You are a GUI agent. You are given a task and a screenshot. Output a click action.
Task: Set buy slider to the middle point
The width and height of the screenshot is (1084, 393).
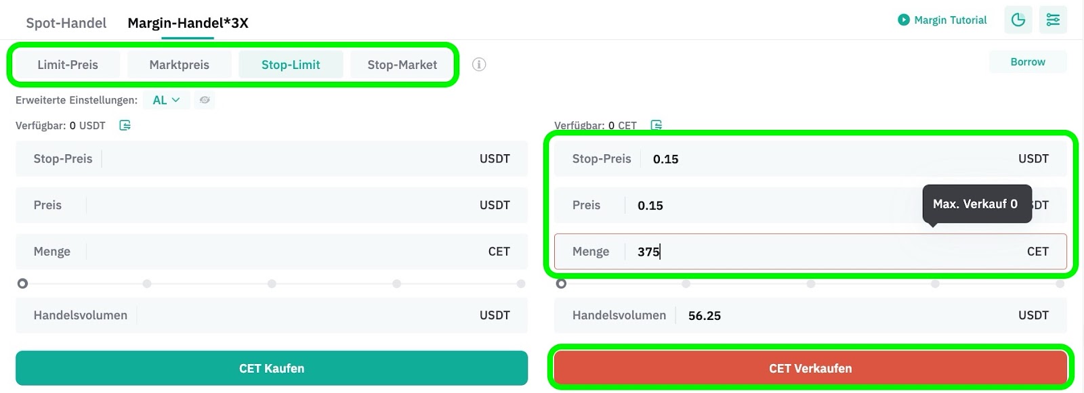click(x=272, y=283)
